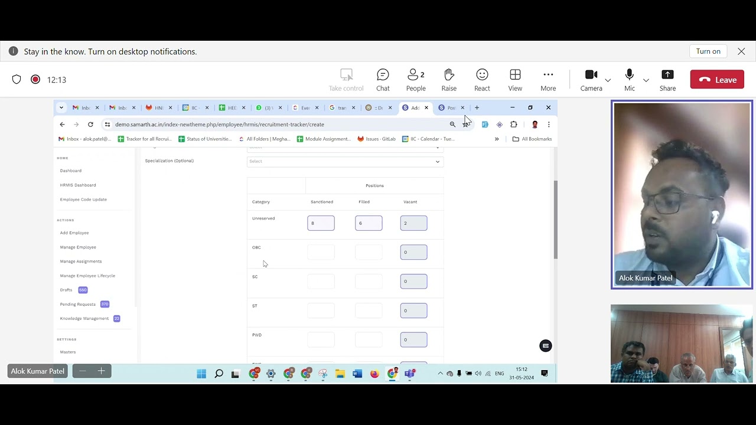Image resolution: width=756 pixels, height=425 pixels.
Task: Reload the page in shared browser
Action: click(90, 125)
